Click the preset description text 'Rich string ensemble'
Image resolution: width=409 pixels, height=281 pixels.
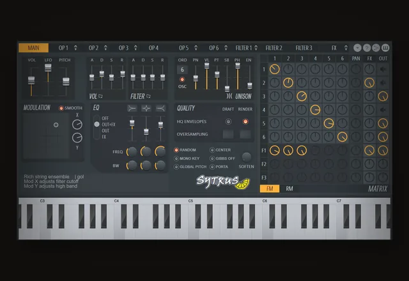pyautogui.click(x=47, y=176)
